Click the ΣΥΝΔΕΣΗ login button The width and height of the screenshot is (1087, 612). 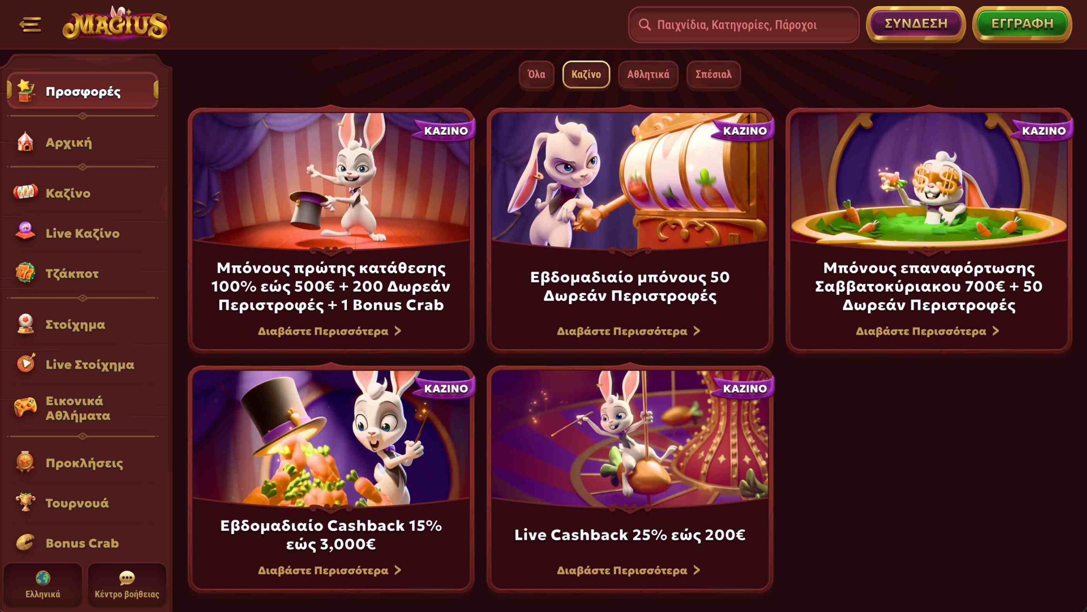915,24
